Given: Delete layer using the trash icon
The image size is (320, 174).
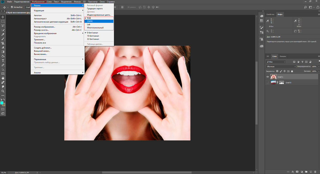Looking at the screenshot, I should 316,172.
